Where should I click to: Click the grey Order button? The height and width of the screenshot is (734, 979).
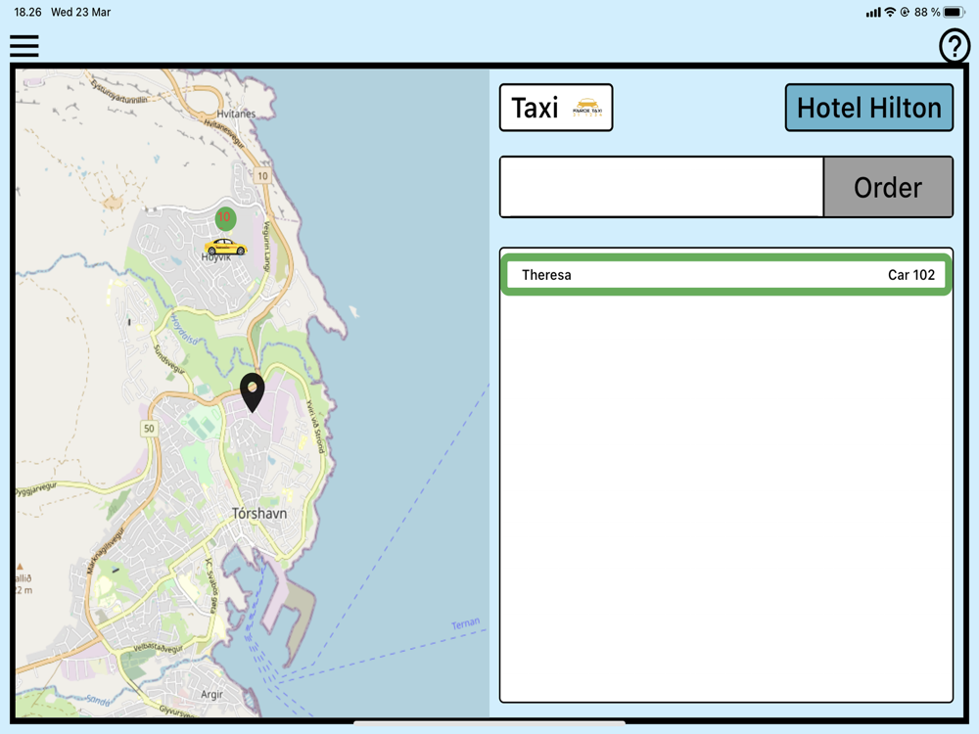coord(888,187)
